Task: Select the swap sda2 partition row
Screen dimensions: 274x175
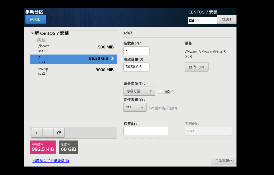Action: pos(74,71)
